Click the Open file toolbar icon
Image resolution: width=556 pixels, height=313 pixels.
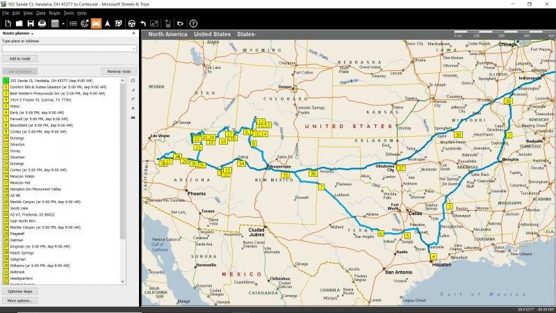point(19,24)
